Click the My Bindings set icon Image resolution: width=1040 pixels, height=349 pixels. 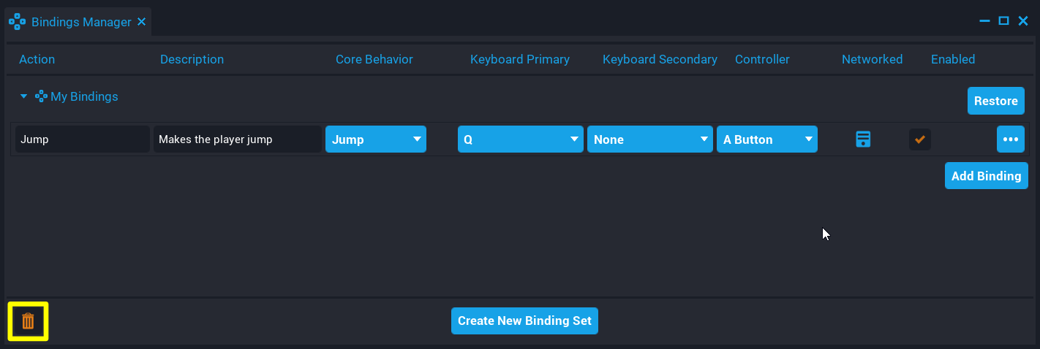pos(42,96)
